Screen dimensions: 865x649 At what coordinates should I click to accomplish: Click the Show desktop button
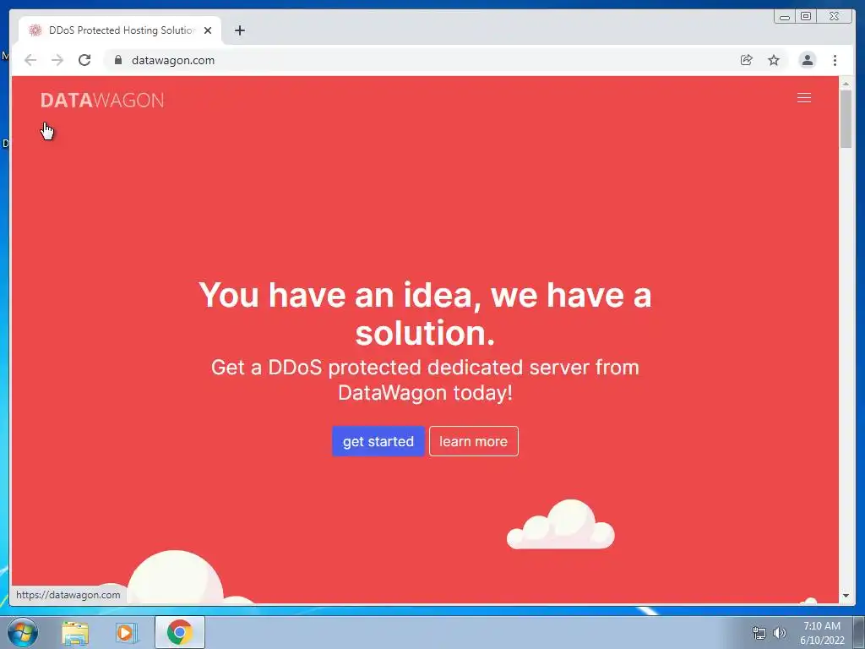[x=859, y=632]
